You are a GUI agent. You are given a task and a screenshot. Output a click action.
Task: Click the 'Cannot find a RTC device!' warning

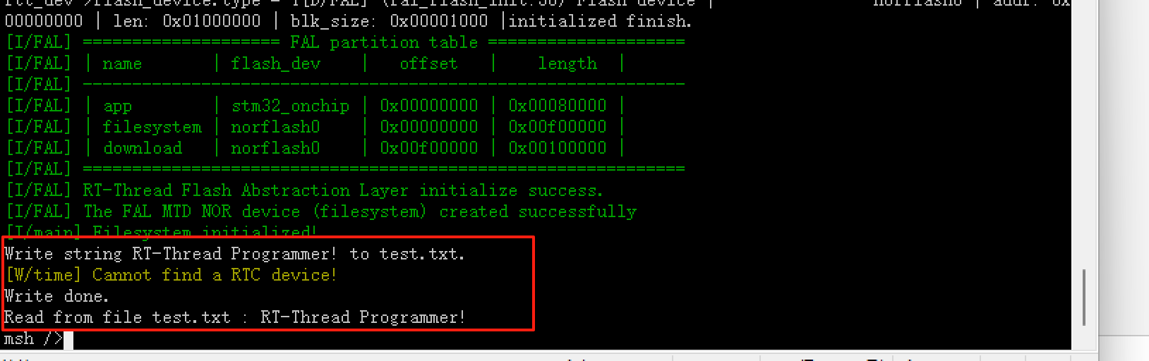pyautogui.click(x=172, y=275)
